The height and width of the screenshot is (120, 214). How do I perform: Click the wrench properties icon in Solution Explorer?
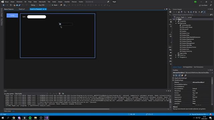202,12
